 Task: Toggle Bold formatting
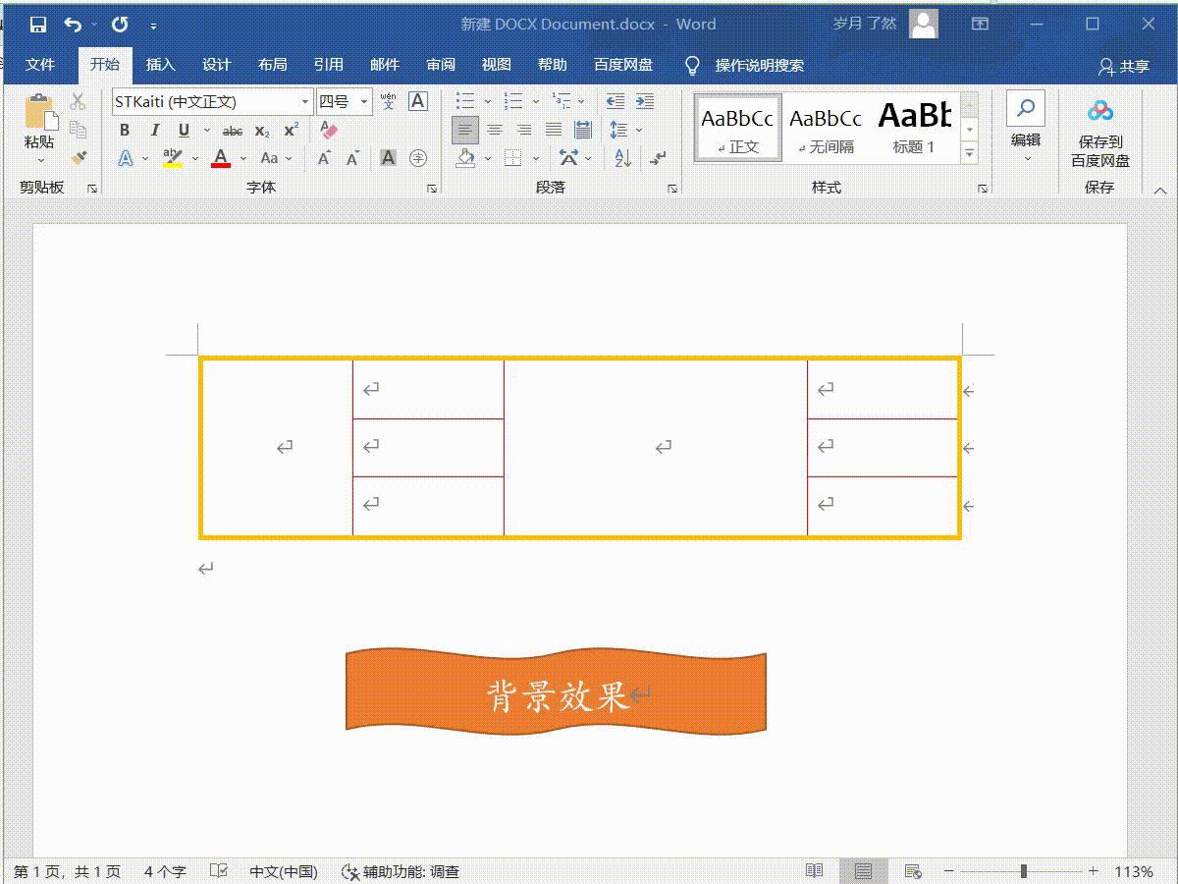pyautogui.click(x=125, y=131)
